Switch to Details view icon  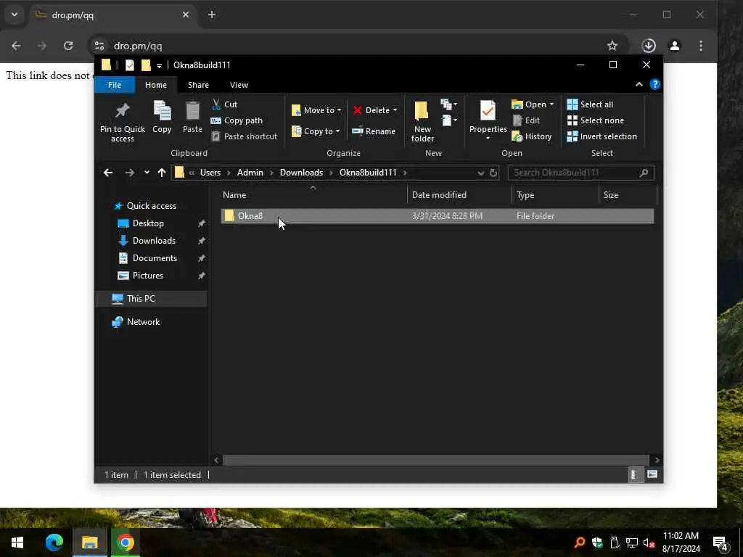634,474
